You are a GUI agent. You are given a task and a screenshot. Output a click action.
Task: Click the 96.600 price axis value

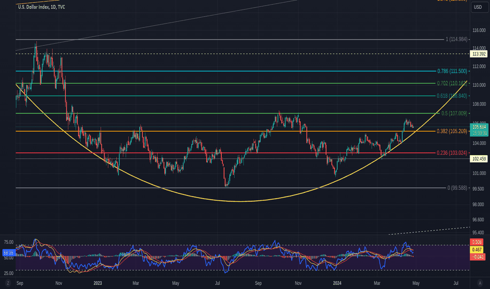(x=479, y=220)
